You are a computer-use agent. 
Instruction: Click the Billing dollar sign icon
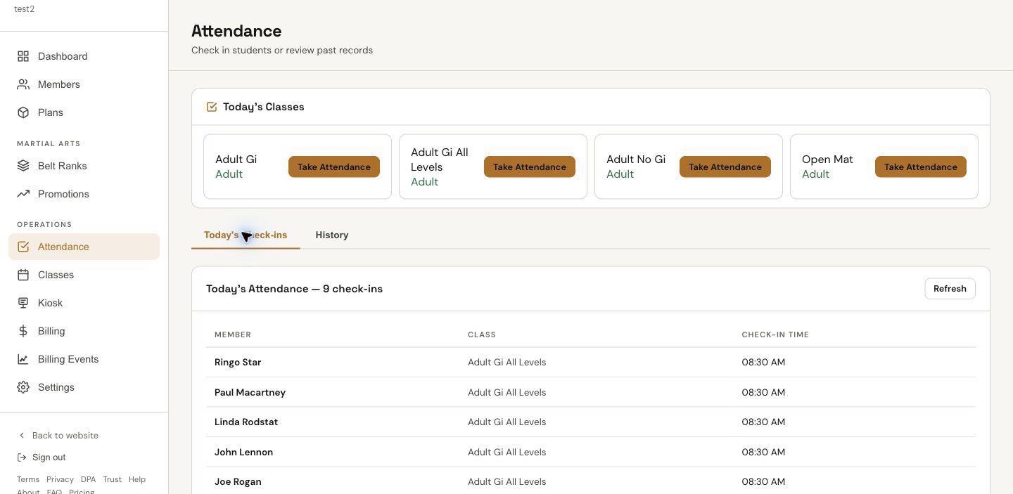23,331
